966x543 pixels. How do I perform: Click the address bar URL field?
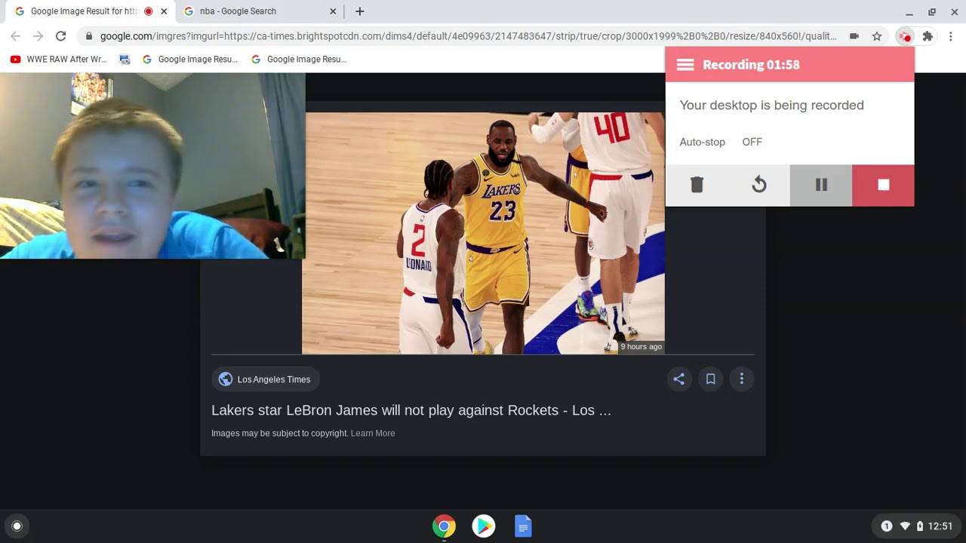(468, 36)
